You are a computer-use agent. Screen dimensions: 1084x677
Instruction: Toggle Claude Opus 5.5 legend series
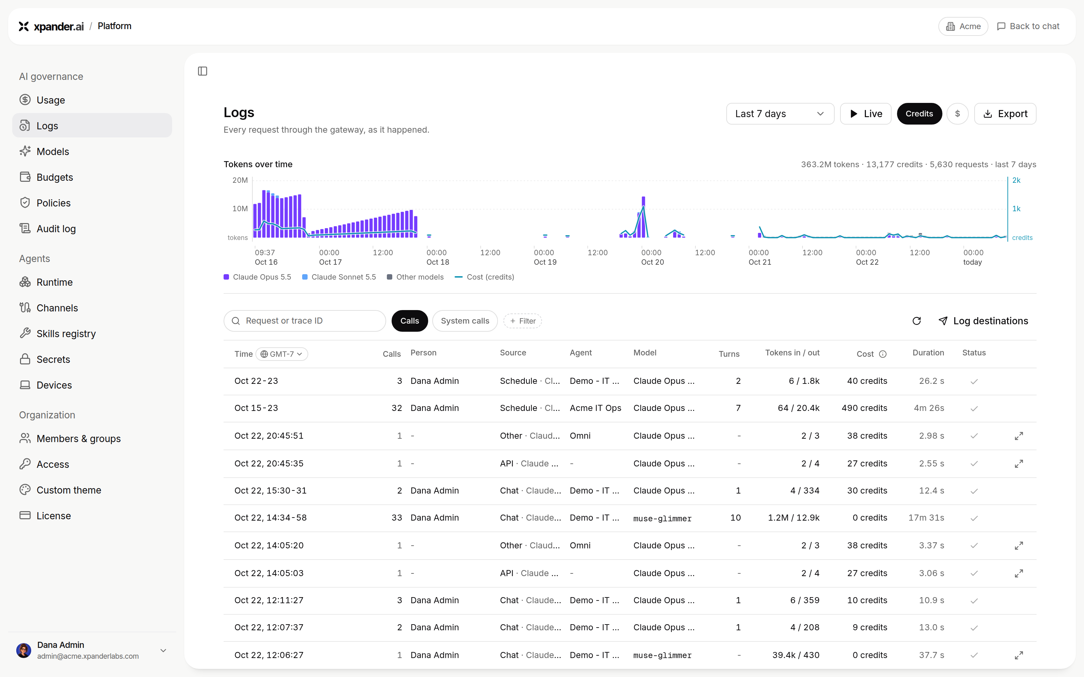(257, 277)
